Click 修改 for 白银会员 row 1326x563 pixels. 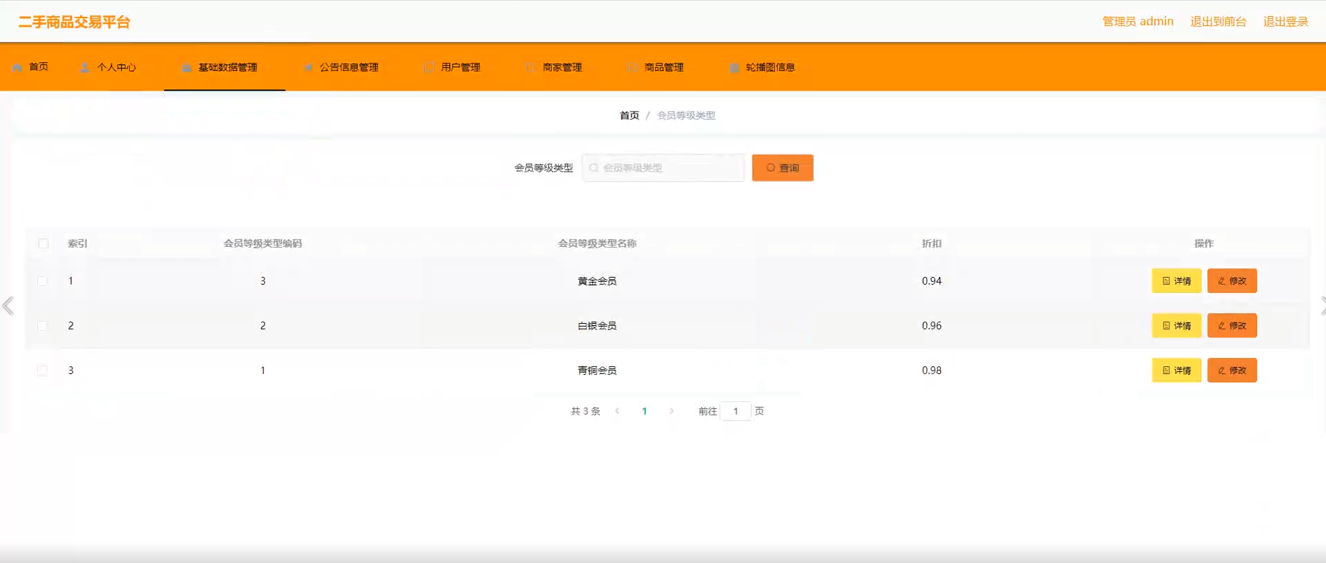[x=1232, y=326]
